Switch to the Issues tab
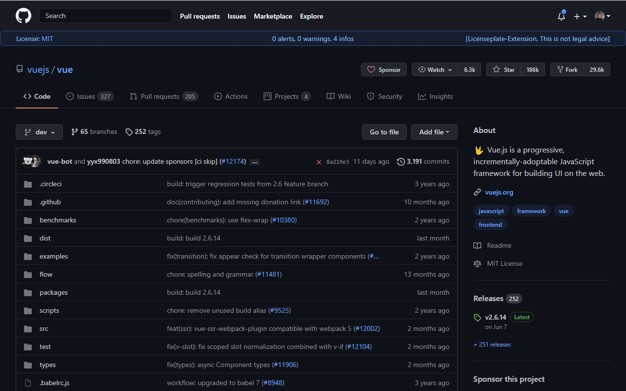Screen dimensions: 626x391 (x=90, y=96)
